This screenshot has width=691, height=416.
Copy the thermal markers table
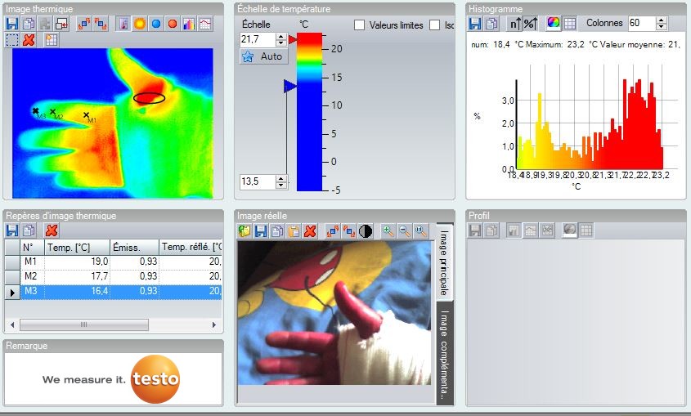(x=29, y=230)
